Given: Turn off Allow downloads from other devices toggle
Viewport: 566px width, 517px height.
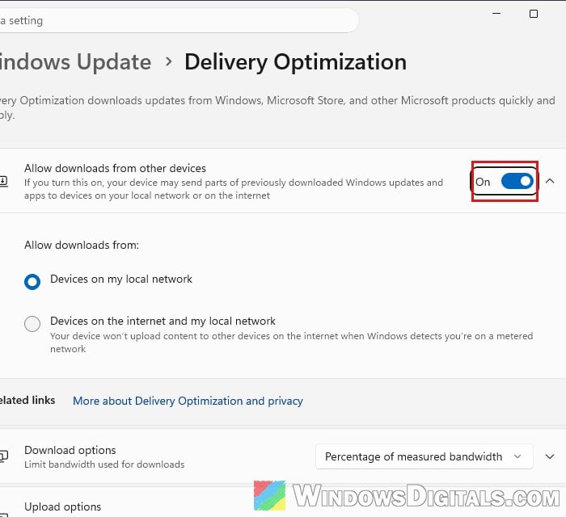Looking at the screenshot, I should (x=517, y=181).
